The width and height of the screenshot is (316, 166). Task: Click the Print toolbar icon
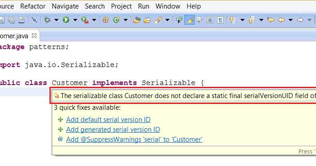[22, 20]
